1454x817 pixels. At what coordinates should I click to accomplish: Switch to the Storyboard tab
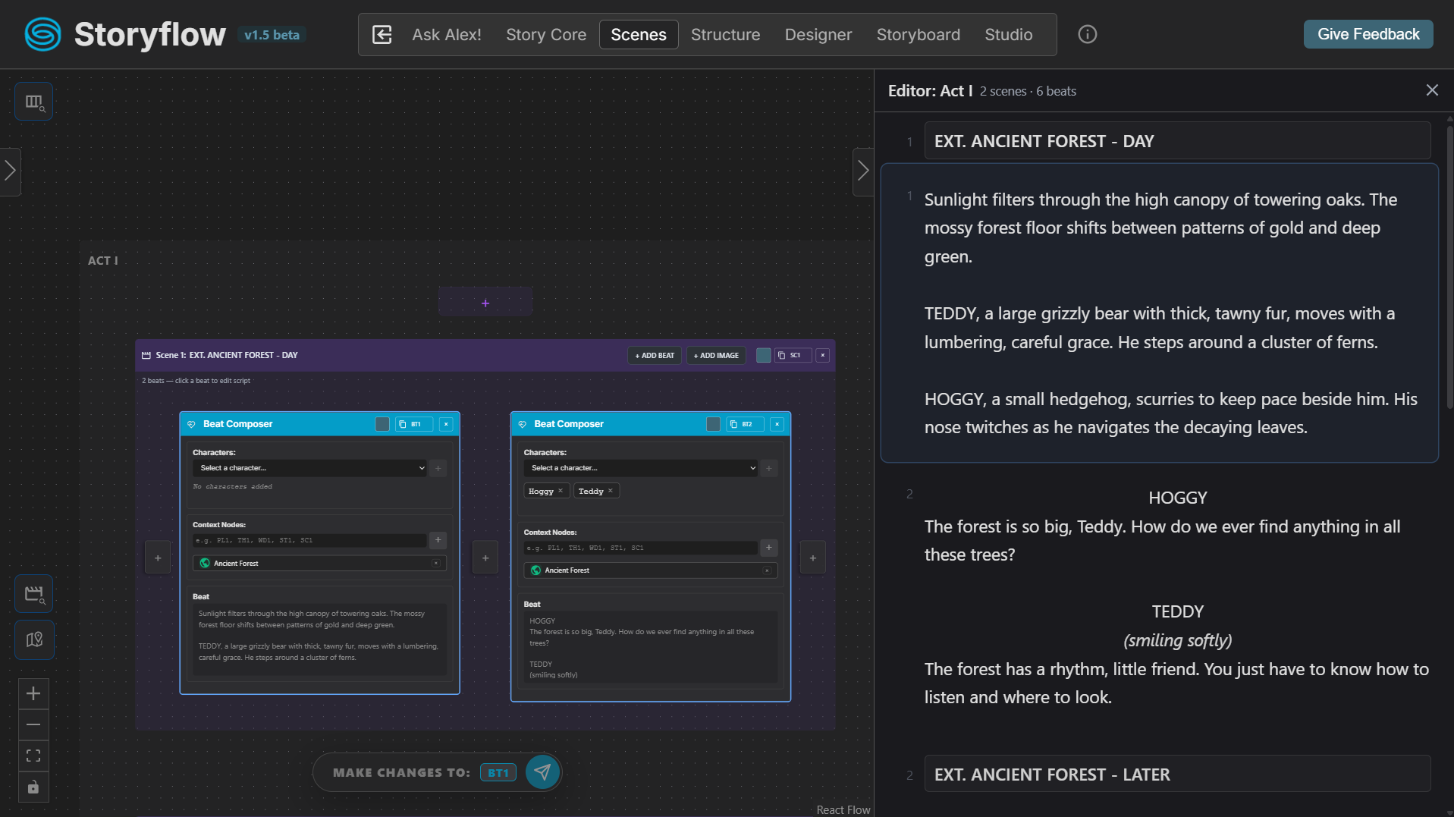click(x=919, y=35)
